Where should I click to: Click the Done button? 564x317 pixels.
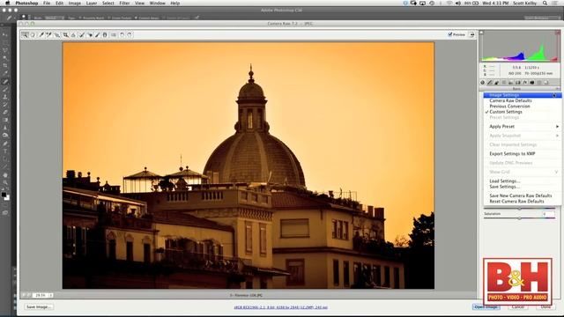(x=545, y=307)
